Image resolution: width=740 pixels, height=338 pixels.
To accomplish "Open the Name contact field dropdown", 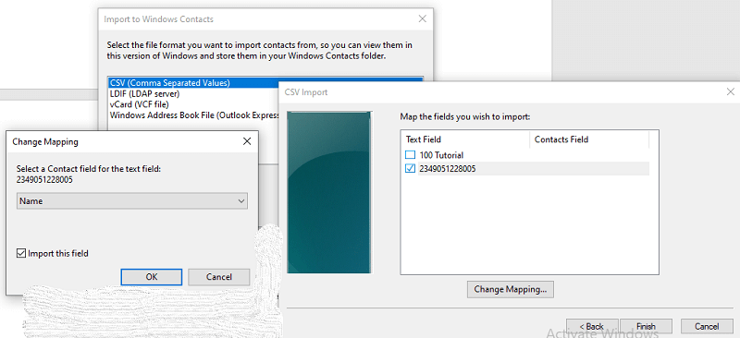I will tap(132, 201).
